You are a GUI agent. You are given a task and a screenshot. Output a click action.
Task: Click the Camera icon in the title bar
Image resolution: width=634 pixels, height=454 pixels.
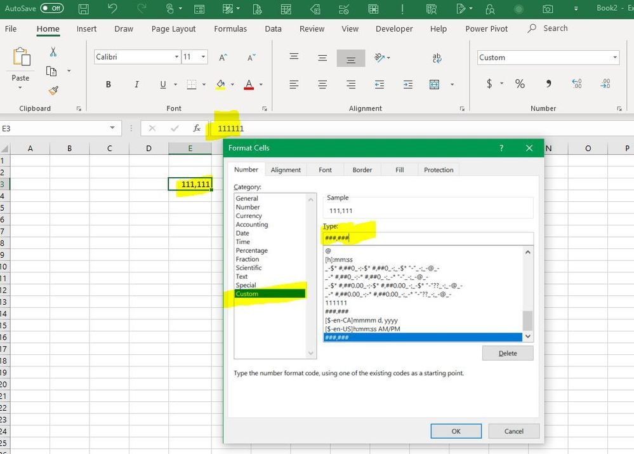(x=548, y=9)
